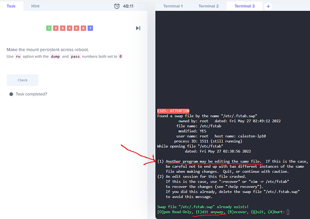Viewport: 310px width, 219px height.
Task: Skip to next task using the skip-forward icon
Action: tap(138, 28)
